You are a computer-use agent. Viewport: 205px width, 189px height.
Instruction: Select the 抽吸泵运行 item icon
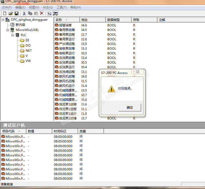coord(56,53)
